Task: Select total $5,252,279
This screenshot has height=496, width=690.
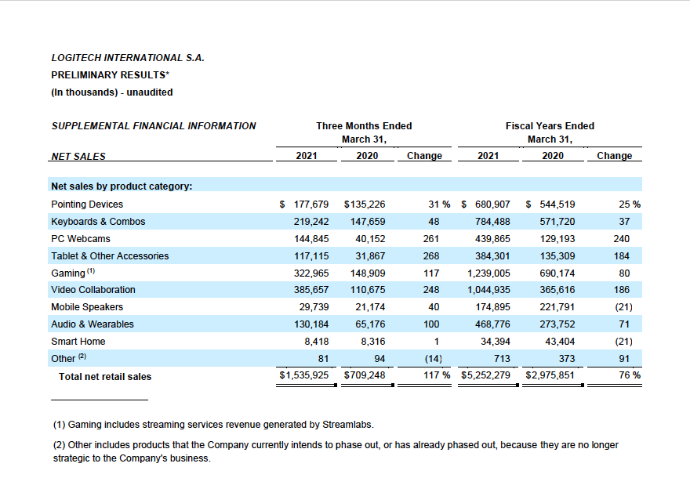Action: click(x=485, y=375)
